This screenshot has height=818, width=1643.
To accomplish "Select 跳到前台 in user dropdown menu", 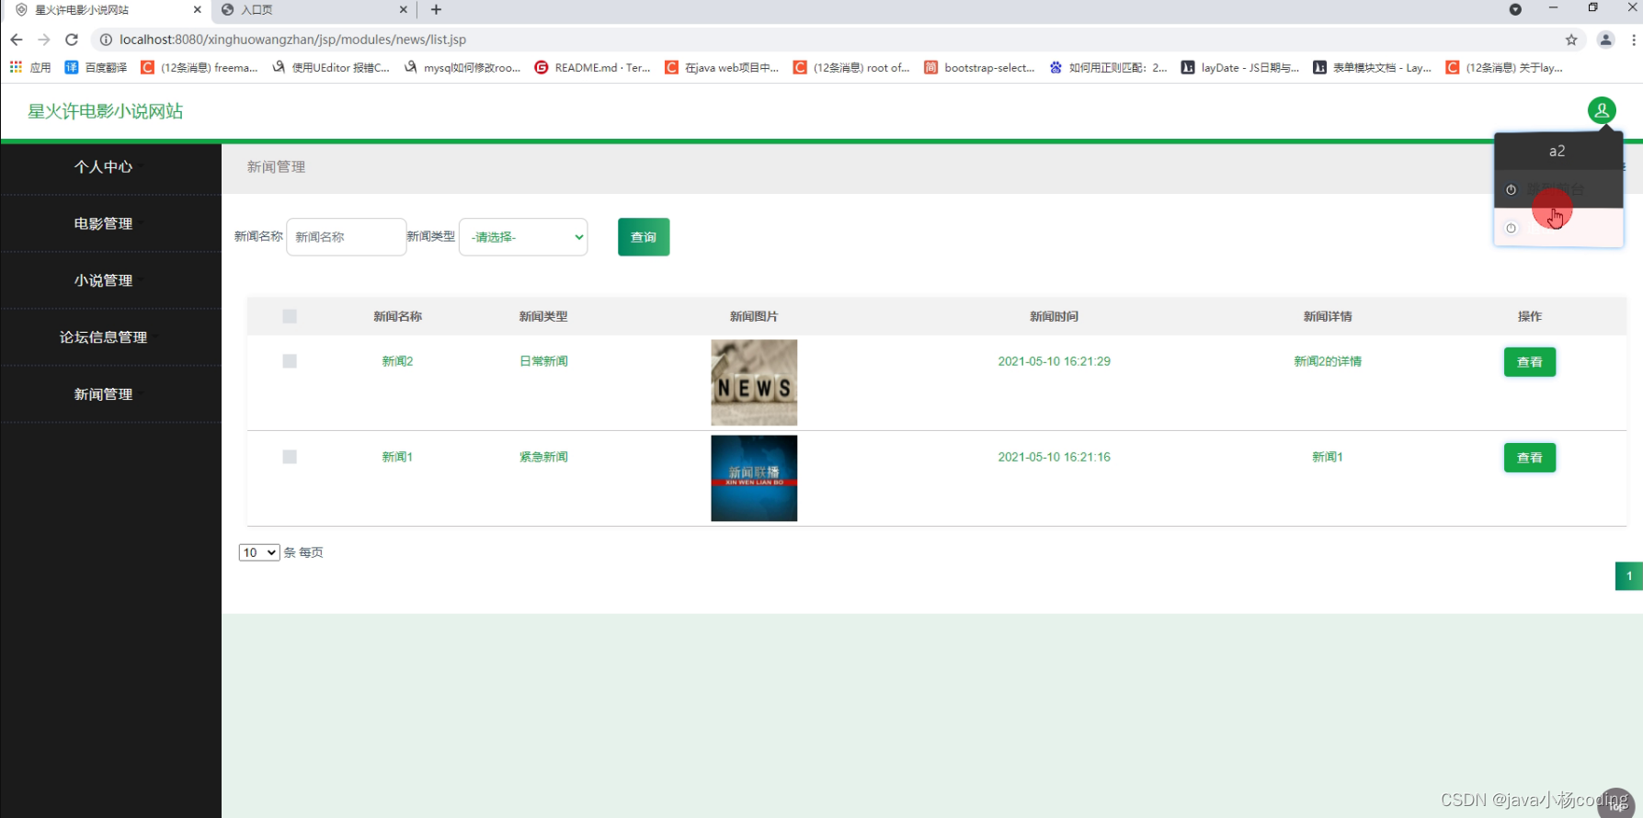I will point(1558,189).
